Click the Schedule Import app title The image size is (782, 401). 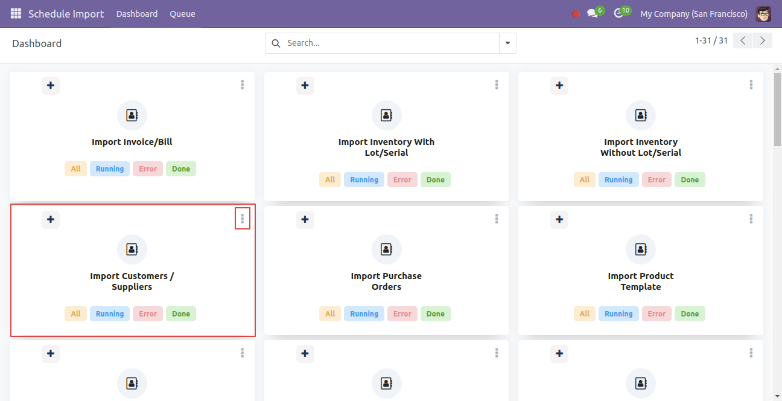point(66,14)
